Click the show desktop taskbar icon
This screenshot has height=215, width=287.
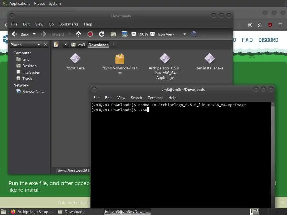(3, 212)
